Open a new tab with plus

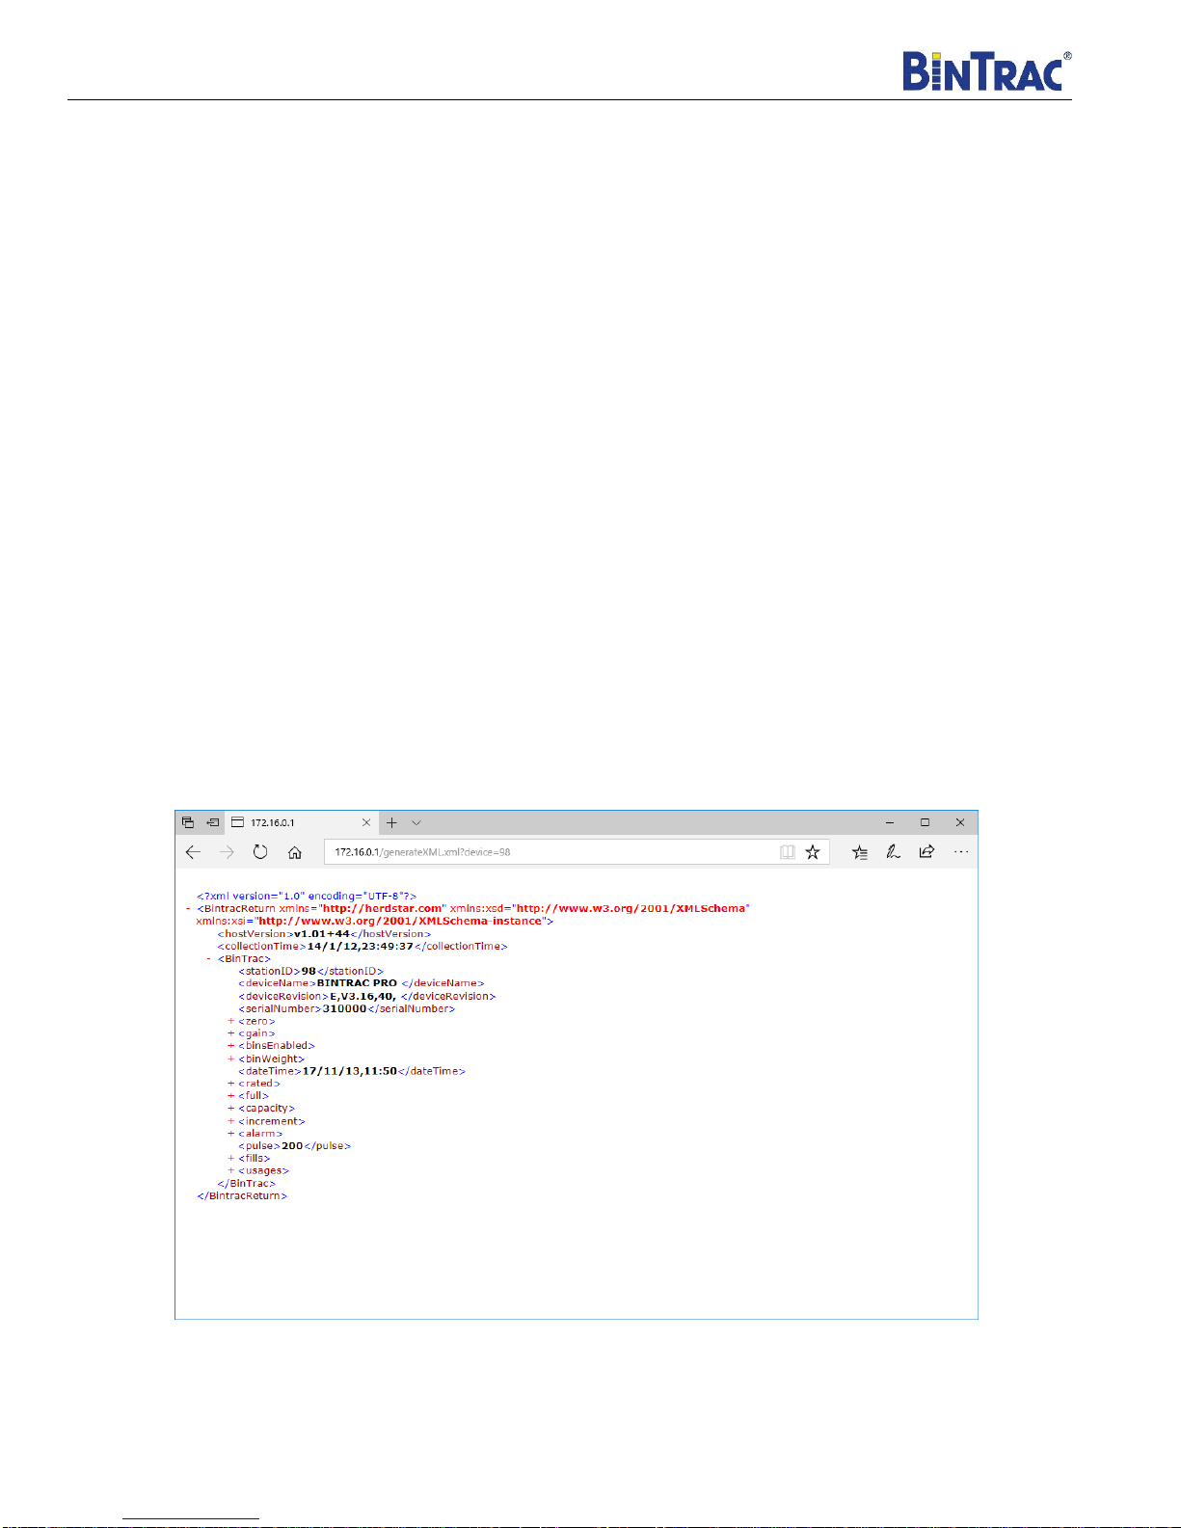click(391, 823)
